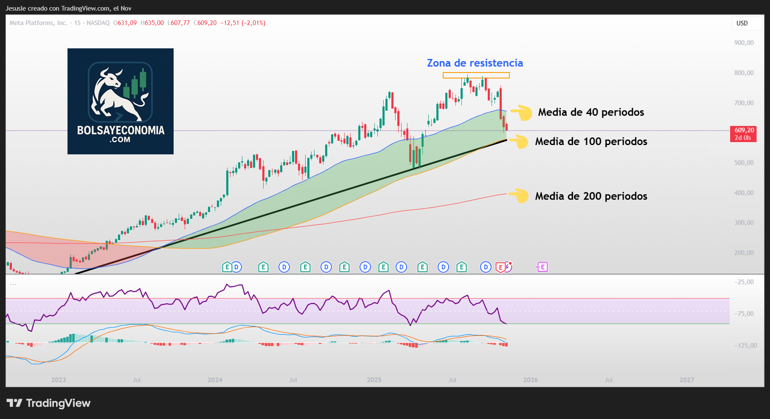Click the Meta Platforms, Inc. symbol title

[x=39, y=23]
